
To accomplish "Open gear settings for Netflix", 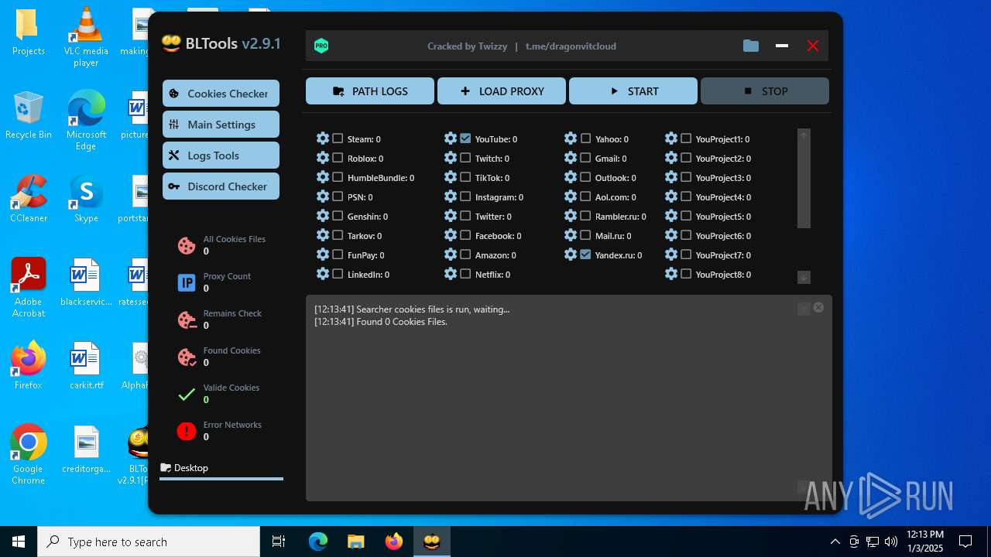I will tap(451, 274).
